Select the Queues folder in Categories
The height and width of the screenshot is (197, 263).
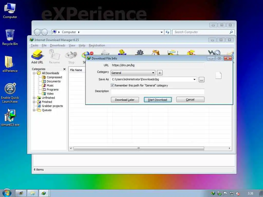tap(46, 110)
